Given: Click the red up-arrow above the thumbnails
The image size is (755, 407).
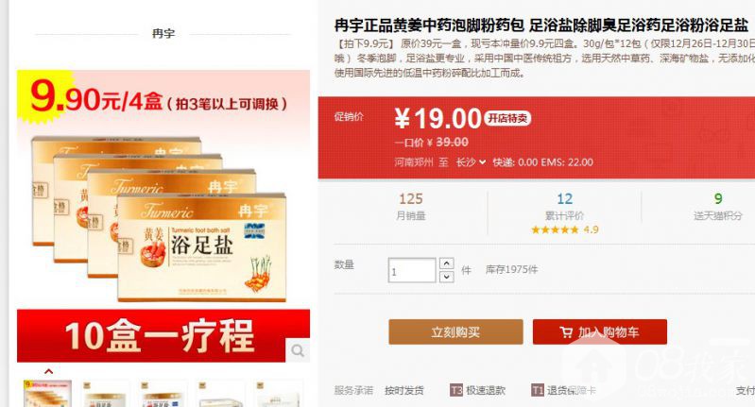Looking at the screenshot, I should (x=48, y=371).
